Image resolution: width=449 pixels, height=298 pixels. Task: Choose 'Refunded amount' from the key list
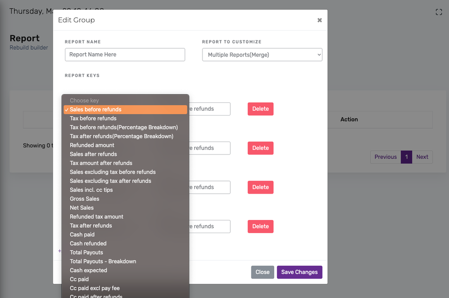(x=92, y=145)
